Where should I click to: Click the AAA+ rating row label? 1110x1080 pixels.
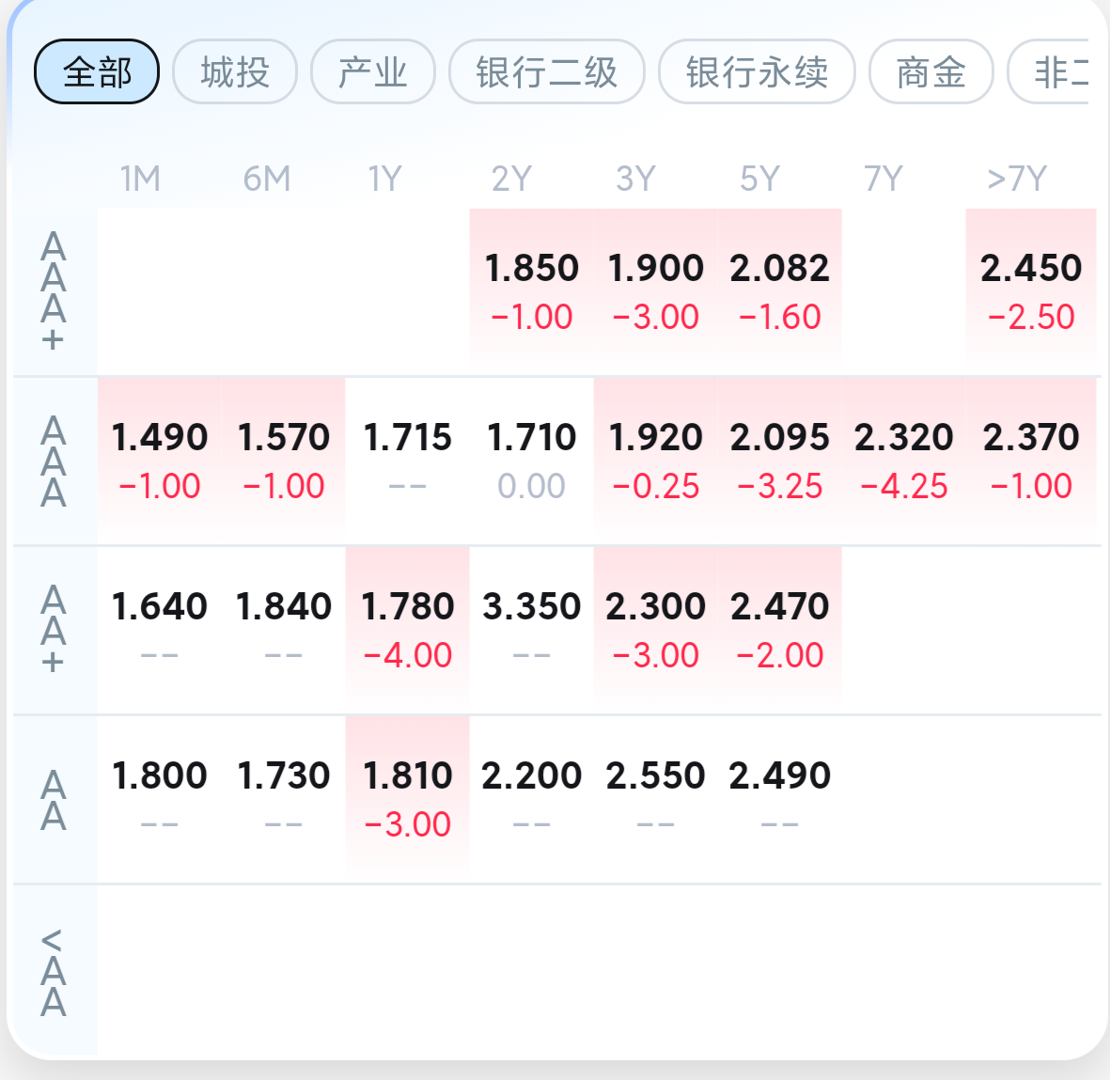pyautogui.click(x=54, y=291)
